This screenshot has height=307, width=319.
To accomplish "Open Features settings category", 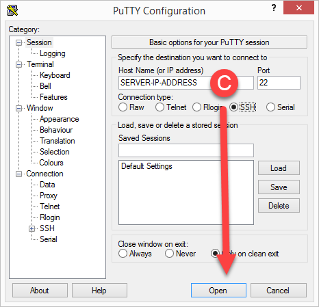I will click(x=53, y=97).
